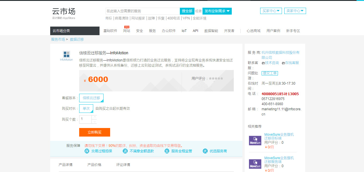Click the service search input field

point(143,11)
